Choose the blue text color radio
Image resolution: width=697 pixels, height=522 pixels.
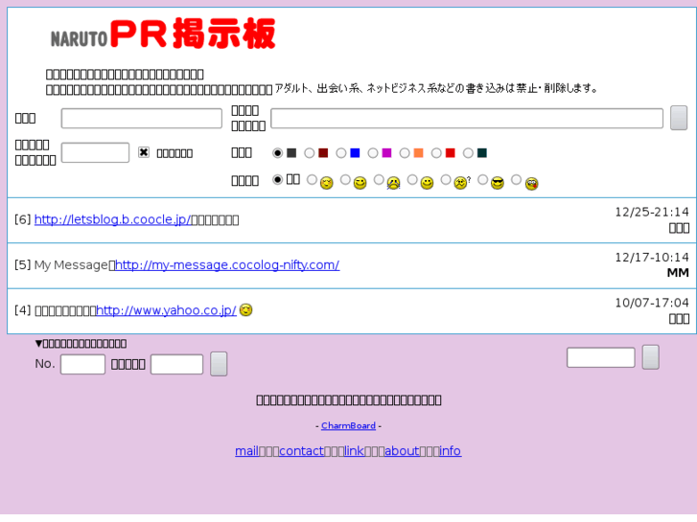(341, 153)
